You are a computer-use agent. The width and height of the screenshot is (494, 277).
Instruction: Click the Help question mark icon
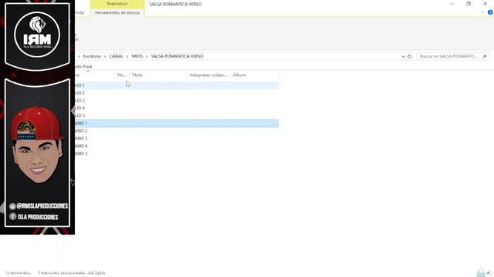490,12
